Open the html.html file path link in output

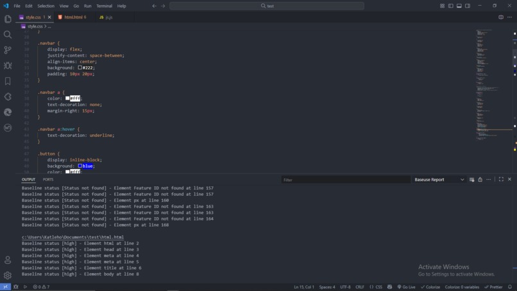[x=73, y=237]
